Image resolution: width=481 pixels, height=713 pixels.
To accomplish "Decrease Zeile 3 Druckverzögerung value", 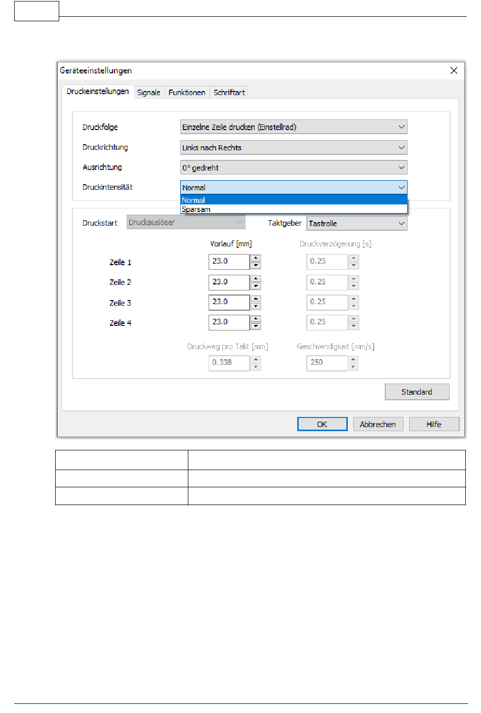I will click(353, 306).
